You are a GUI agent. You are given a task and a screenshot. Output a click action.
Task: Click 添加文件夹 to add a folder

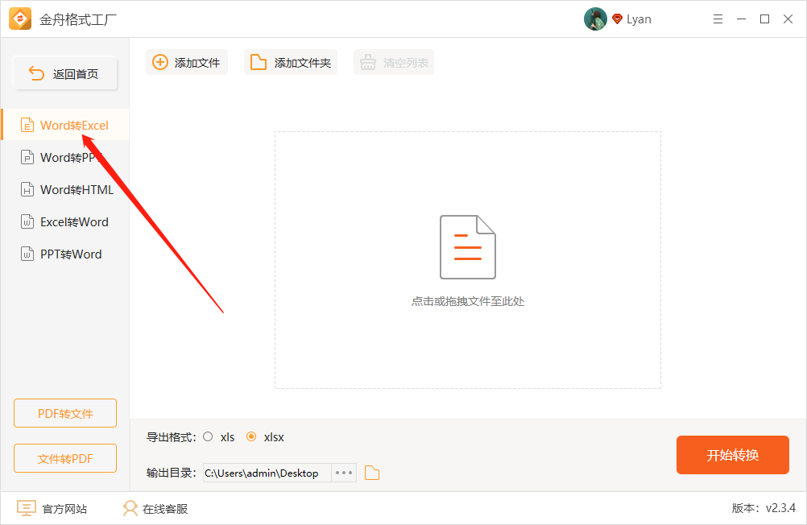pyautogui.click(x=291, y=62)
